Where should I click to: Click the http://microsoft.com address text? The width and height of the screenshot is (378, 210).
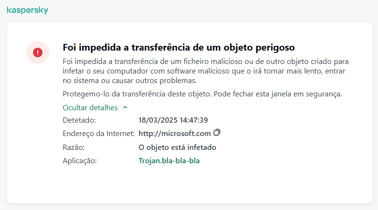(174, 134)
